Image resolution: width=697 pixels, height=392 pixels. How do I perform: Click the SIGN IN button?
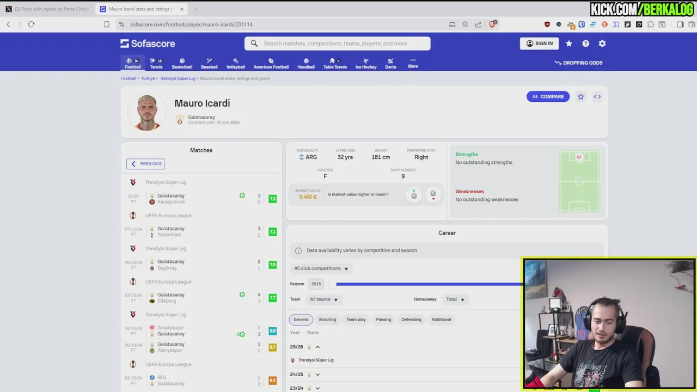pyautogui.click(x=539, y=44)
